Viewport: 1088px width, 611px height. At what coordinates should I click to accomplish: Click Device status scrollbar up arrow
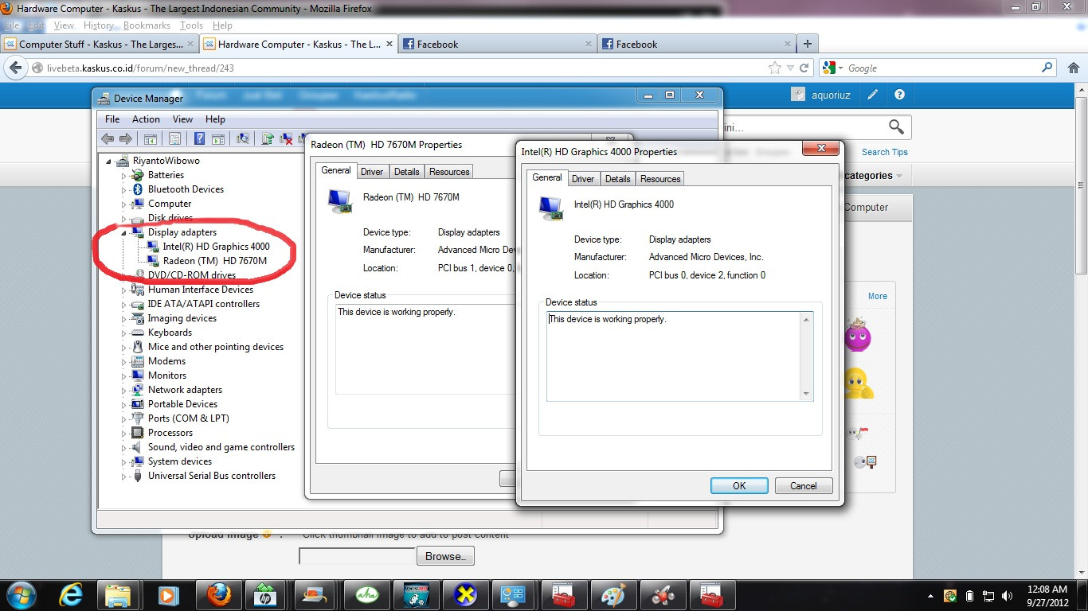pyautogui.click(x=806, y=319)
